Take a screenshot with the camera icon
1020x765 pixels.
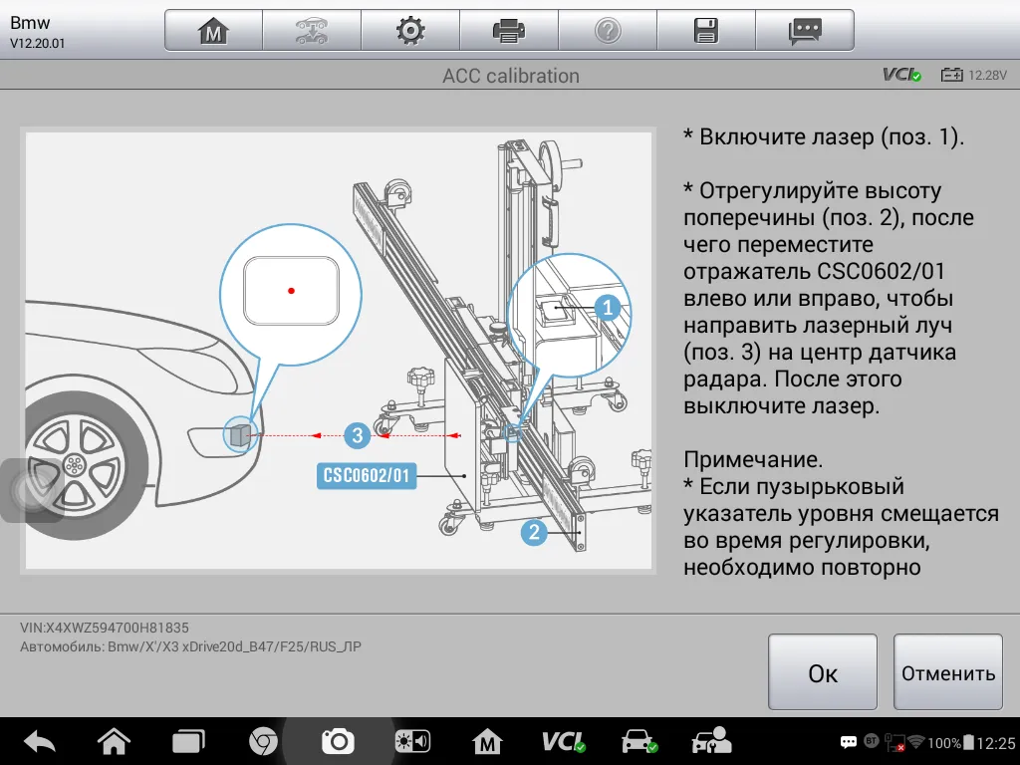pos(338,741)
